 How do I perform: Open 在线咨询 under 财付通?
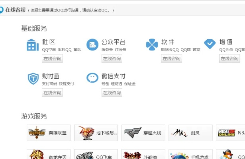click(x=52, y=93)
